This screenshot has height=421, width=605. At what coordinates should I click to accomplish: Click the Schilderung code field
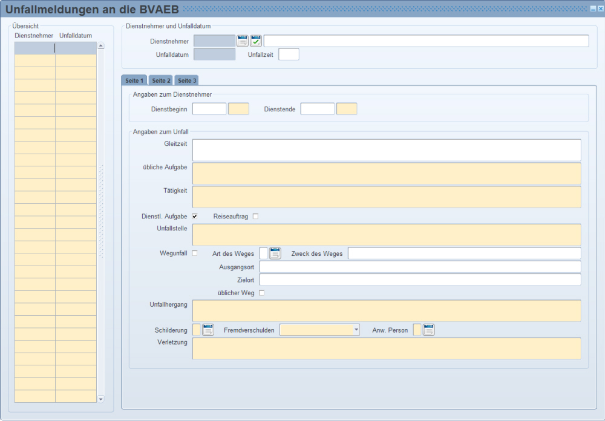[197, 330]
